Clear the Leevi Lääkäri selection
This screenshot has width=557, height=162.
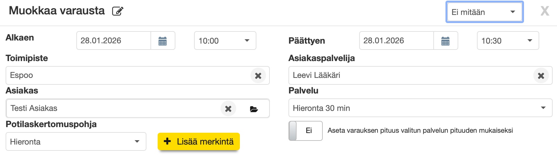pos(541,75)
